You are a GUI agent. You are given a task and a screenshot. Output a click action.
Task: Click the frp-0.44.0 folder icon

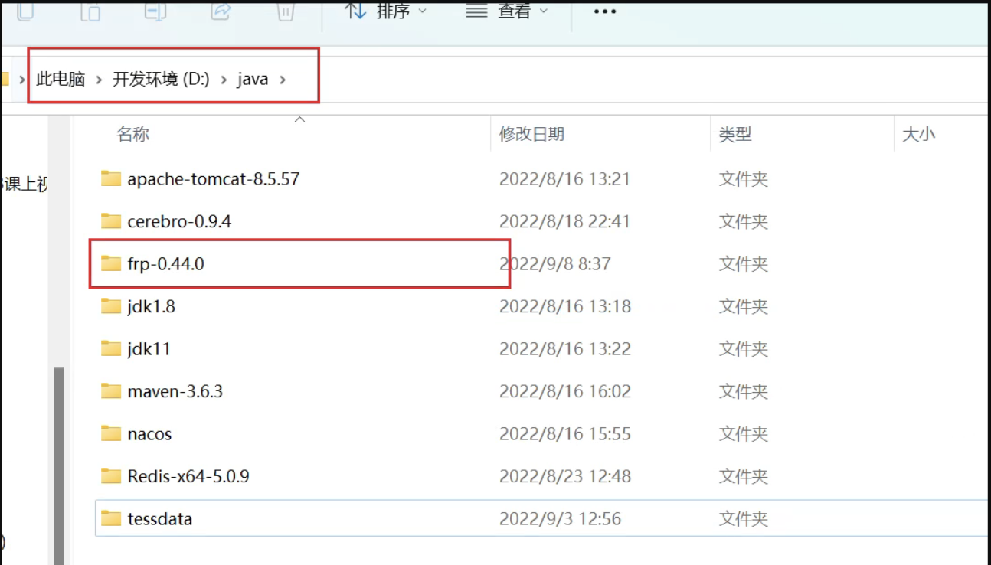(x=110, y=263)
